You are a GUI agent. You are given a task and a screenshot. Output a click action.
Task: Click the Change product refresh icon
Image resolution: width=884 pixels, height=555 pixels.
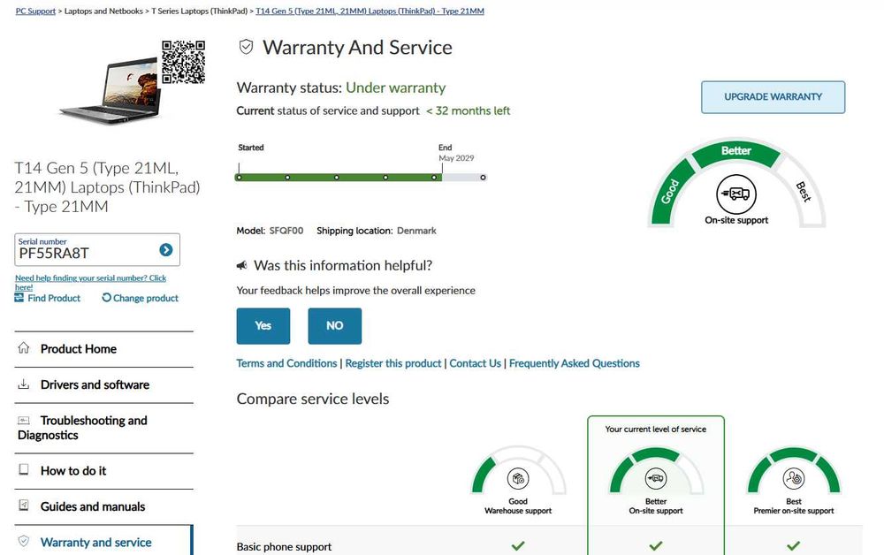coord(107,297)
